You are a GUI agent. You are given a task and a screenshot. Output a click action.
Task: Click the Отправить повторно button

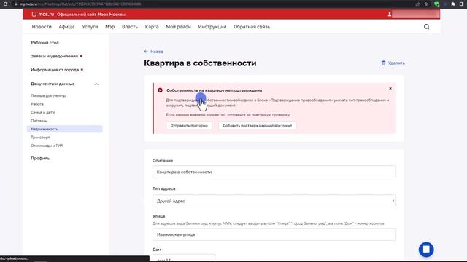point(189,126)
